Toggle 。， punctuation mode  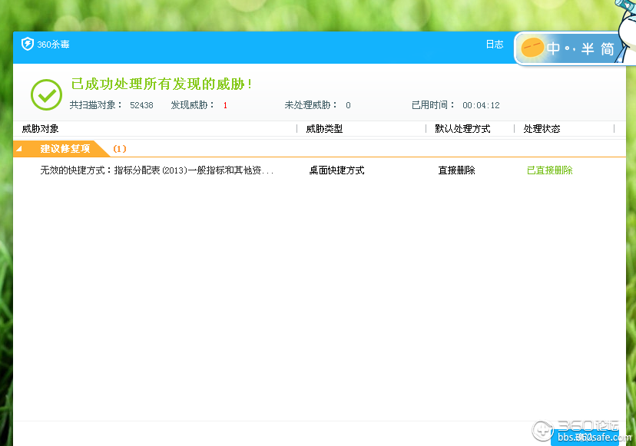(571, 48)
